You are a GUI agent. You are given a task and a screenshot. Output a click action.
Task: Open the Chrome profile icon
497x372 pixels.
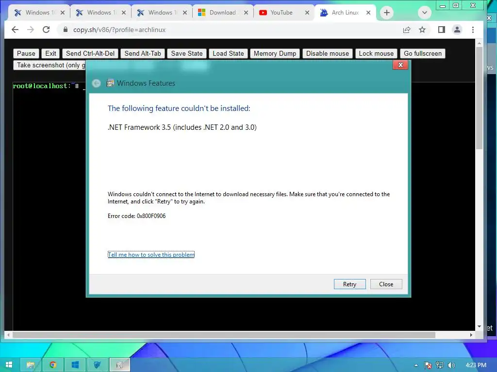(x=457, y=30)
